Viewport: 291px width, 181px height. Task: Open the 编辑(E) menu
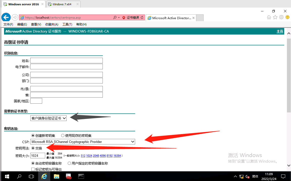[22, 24]
